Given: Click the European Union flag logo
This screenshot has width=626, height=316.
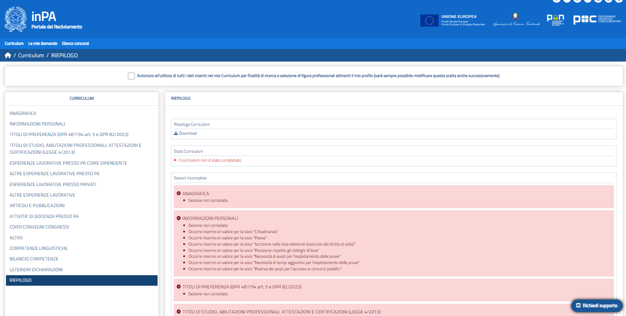Looking at the screenshot, I should click(429, 20).
